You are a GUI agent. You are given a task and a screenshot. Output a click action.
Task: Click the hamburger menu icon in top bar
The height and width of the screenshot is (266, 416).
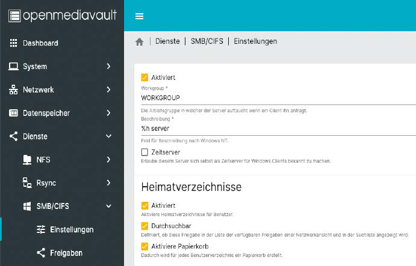[140, 16]
